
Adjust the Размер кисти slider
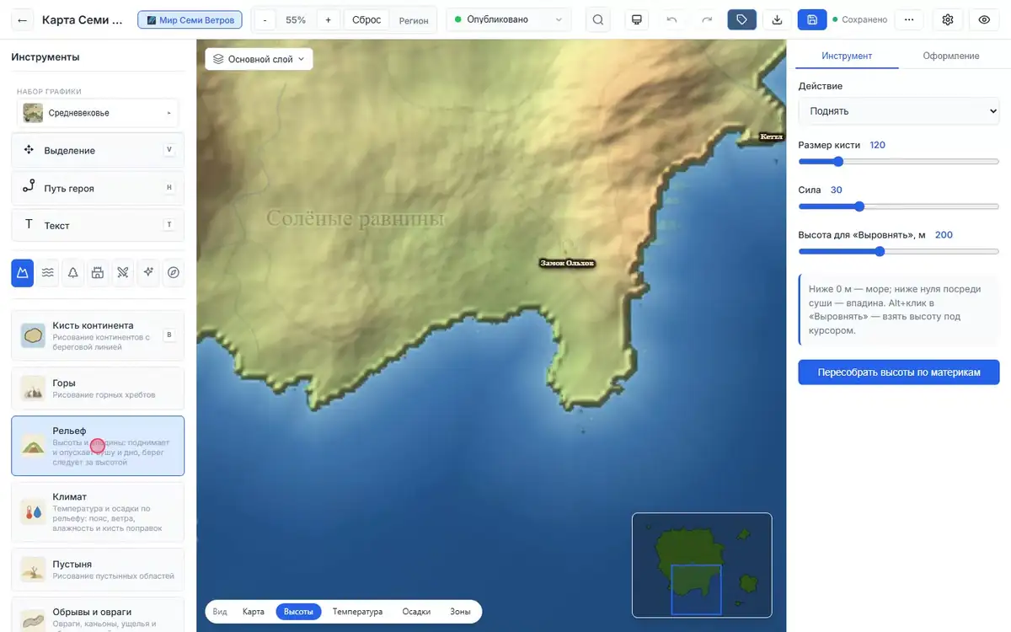tap(899, 162)
